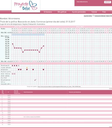This screenshot has width=112, height=128.
Task: Open the chart link URL below the graph
Action: tap(59, 87)
